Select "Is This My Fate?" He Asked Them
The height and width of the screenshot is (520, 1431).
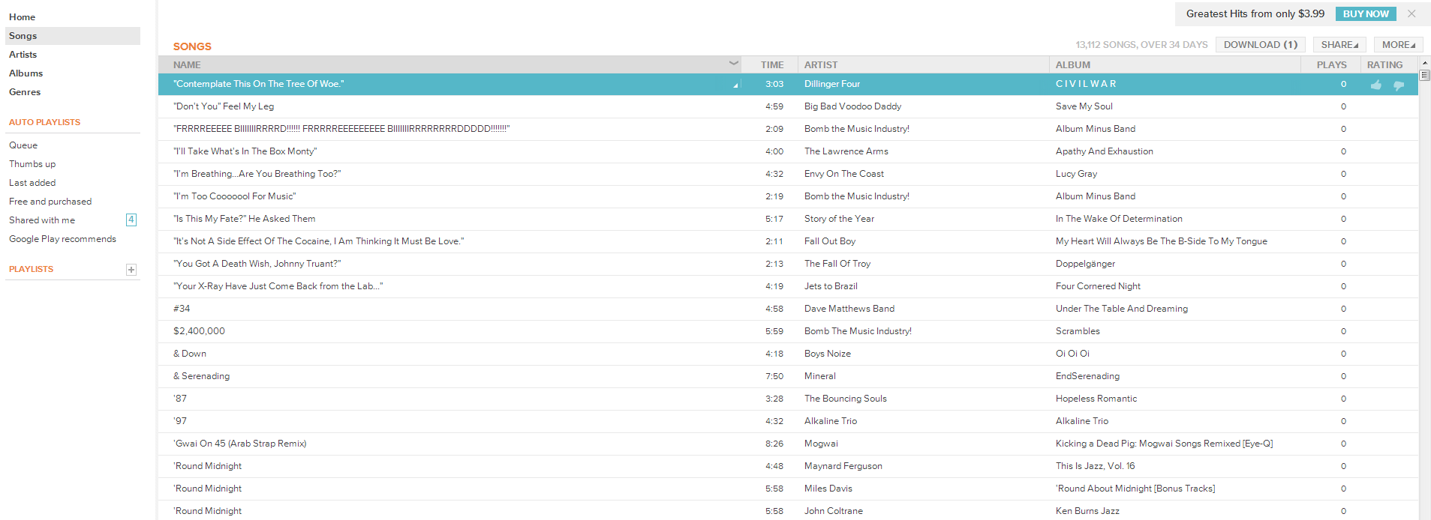[x=245, y=219]
